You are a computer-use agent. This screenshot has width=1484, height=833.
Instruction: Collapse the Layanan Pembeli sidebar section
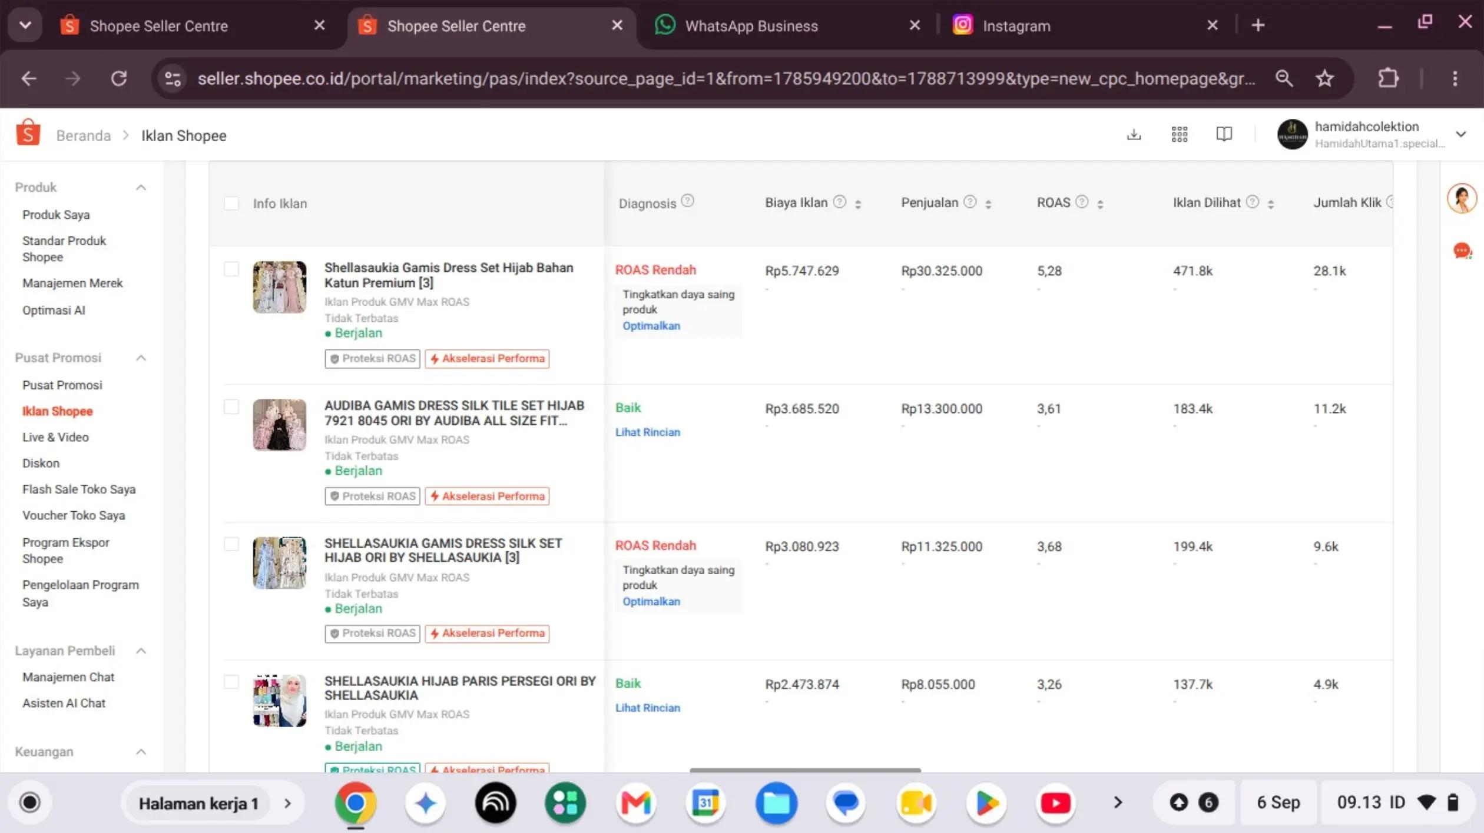pos(141,651)
